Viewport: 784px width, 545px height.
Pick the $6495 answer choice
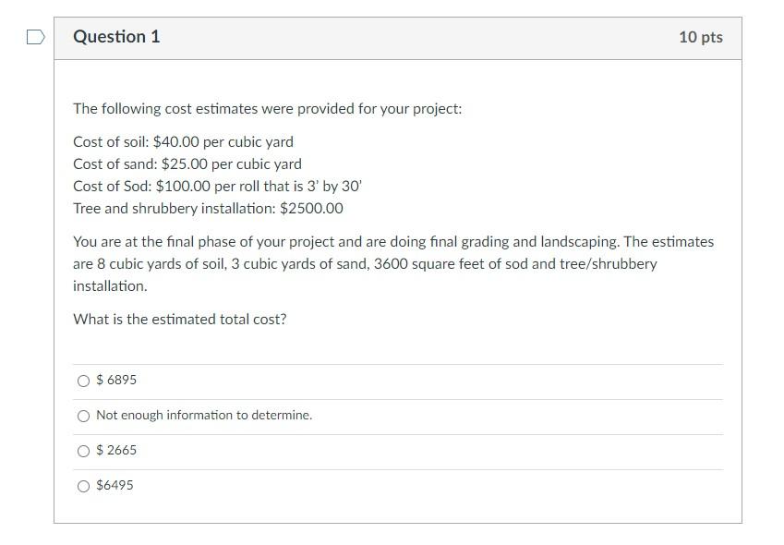[x=83, y=486]
